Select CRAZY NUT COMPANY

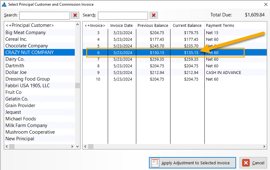(40, 52)
